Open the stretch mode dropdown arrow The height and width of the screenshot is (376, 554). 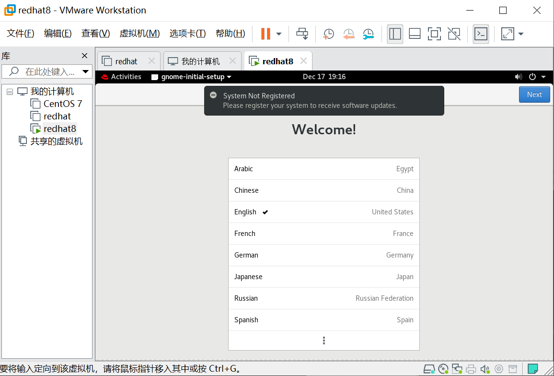[521, 34]
